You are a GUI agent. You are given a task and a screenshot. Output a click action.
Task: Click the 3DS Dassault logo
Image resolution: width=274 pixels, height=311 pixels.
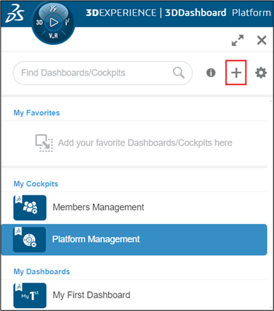coord(15,14)
